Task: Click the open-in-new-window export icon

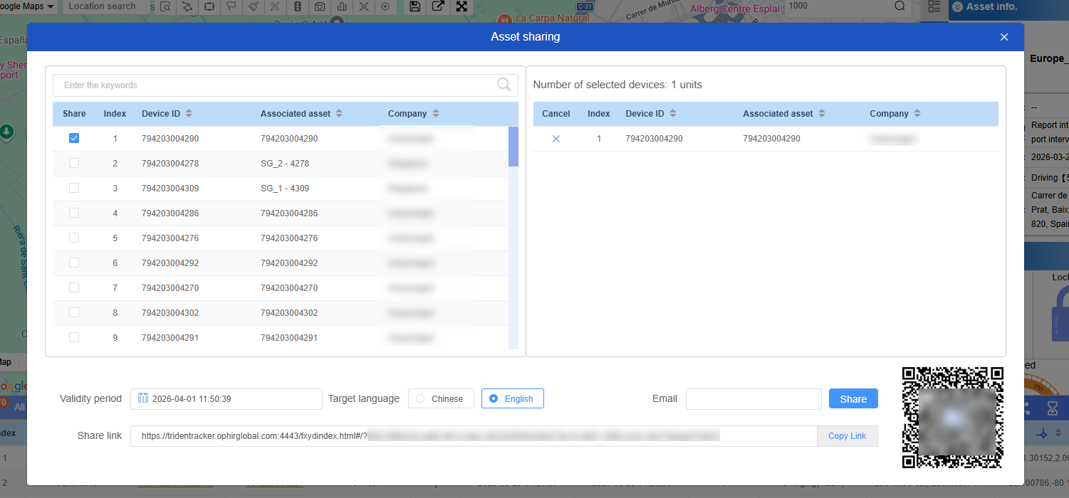Action: tap(439, 6)
